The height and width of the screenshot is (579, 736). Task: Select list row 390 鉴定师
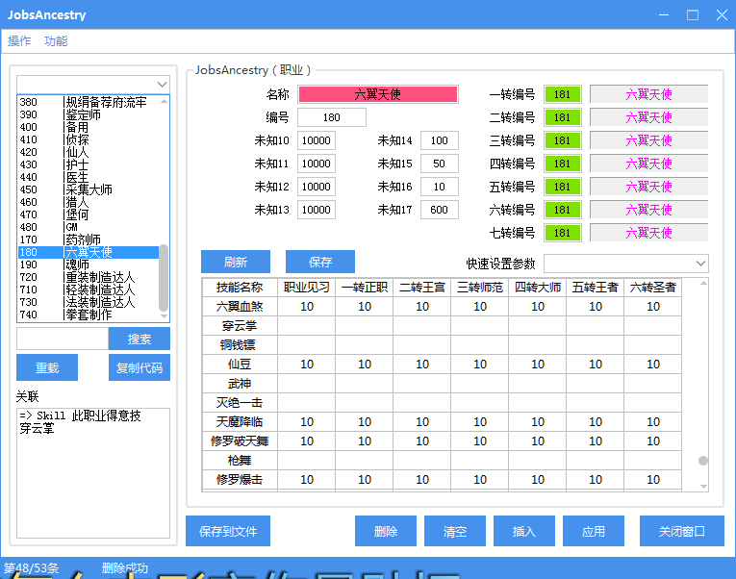point(89,114)
